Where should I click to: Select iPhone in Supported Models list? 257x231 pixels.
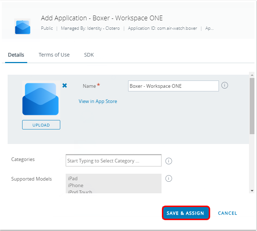coord(76,185)
